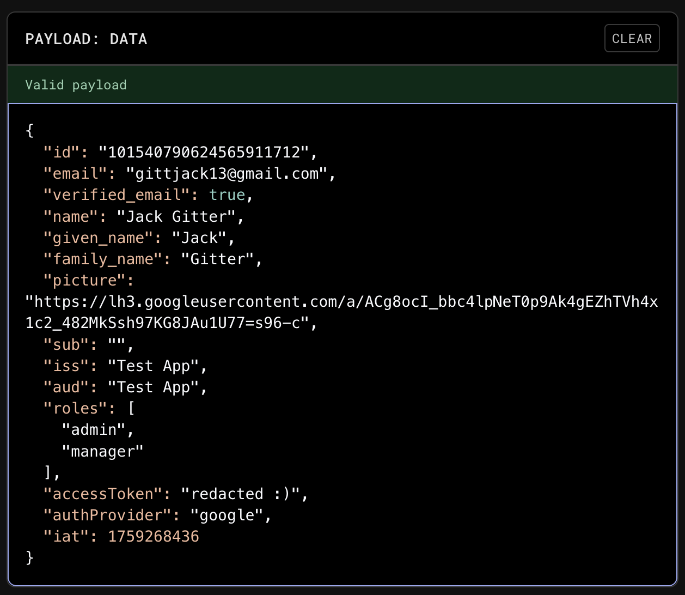Click the name value "Jack Gitter"
The width and height of the screenshot is (685, 595).
(176, 216)
